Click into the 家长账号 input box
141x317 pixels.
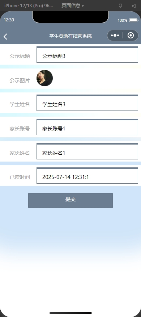pyautogui.click(x=87, y=127)
